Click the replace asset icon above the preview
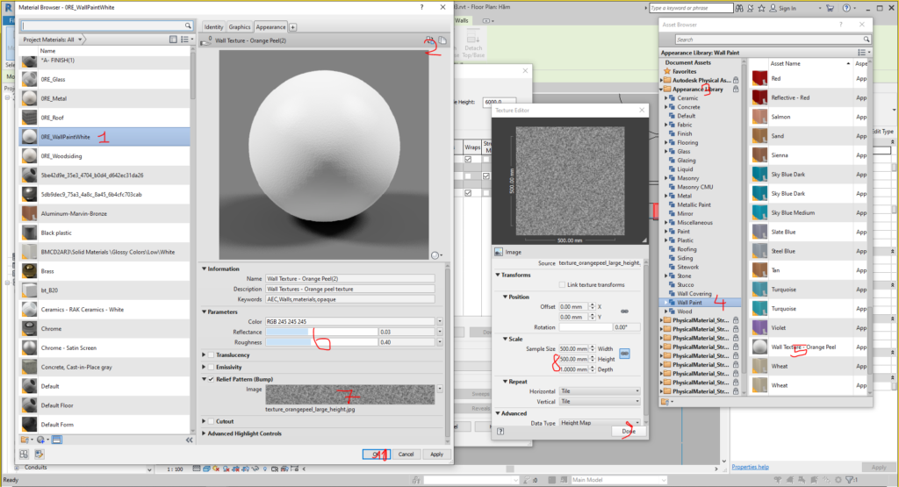899x487 pixels. click(428, 40)
